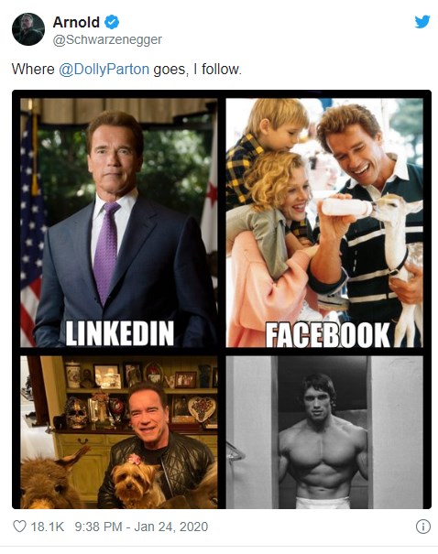Click the LINKEDIN caption text
Image resolution: width=438 pixels, height=554 pixels.
tap(120, 333)
